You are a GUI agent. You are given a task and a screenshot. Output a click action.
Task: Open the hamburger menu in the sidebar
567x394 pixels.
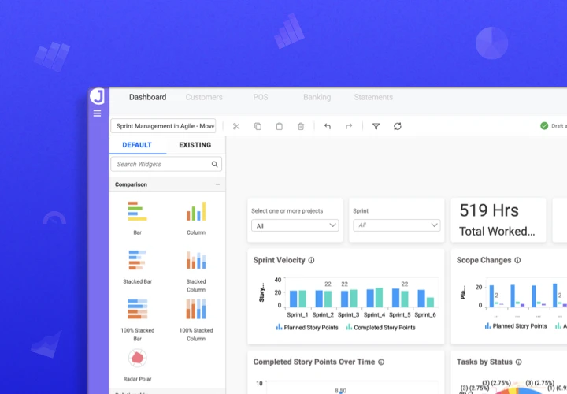(97, 113)
